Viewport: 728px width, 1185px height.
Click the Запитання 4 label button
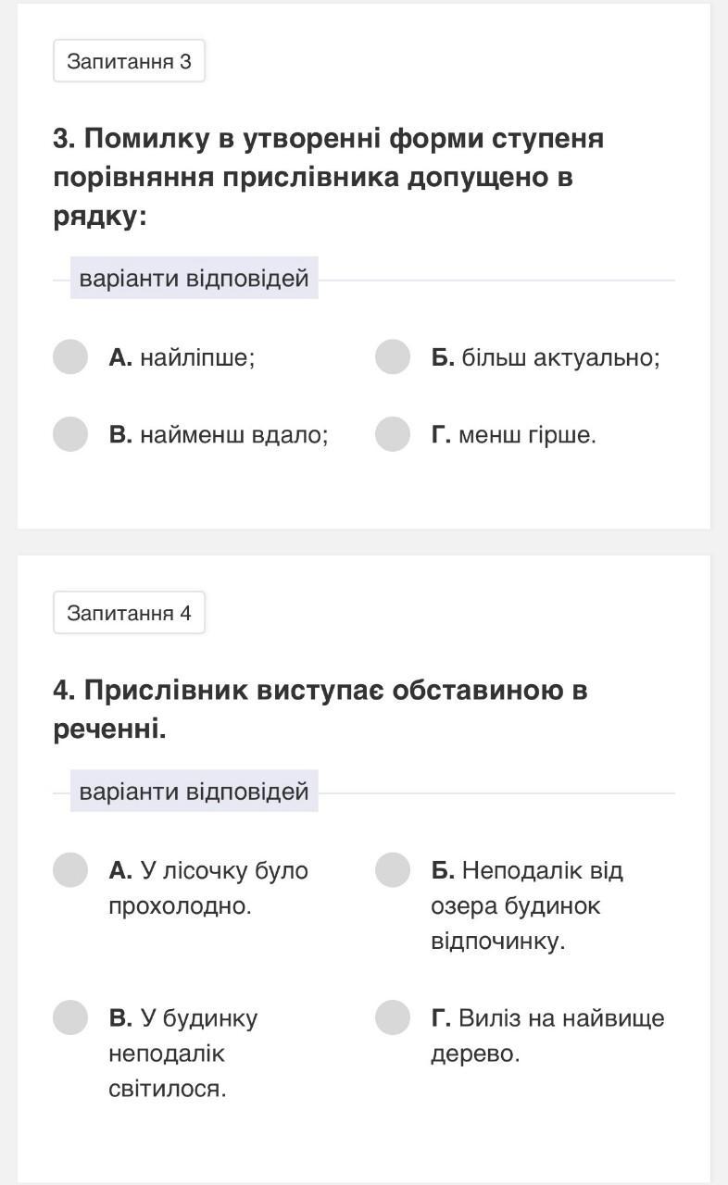(129, 613)
